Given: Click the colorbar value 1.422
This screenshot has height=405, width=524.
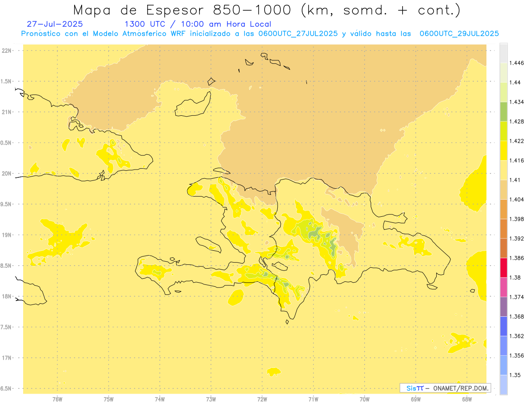Looking at the screenshot, I should (517, 141).
